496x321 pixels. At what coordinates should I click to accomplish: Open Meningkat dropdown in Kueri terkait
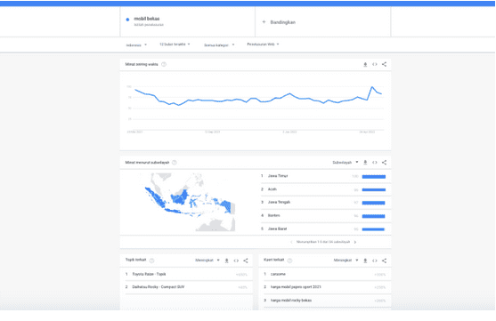pos(346,261)
